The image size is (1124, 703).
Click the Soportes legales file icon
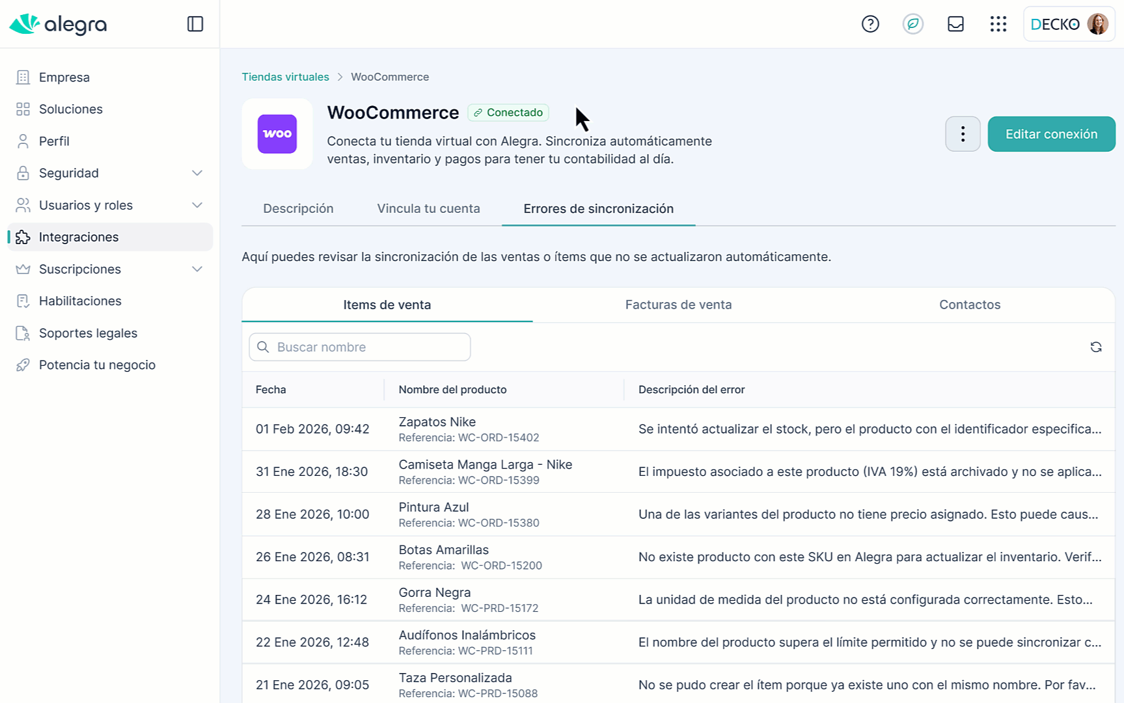[x=23, y=333]
